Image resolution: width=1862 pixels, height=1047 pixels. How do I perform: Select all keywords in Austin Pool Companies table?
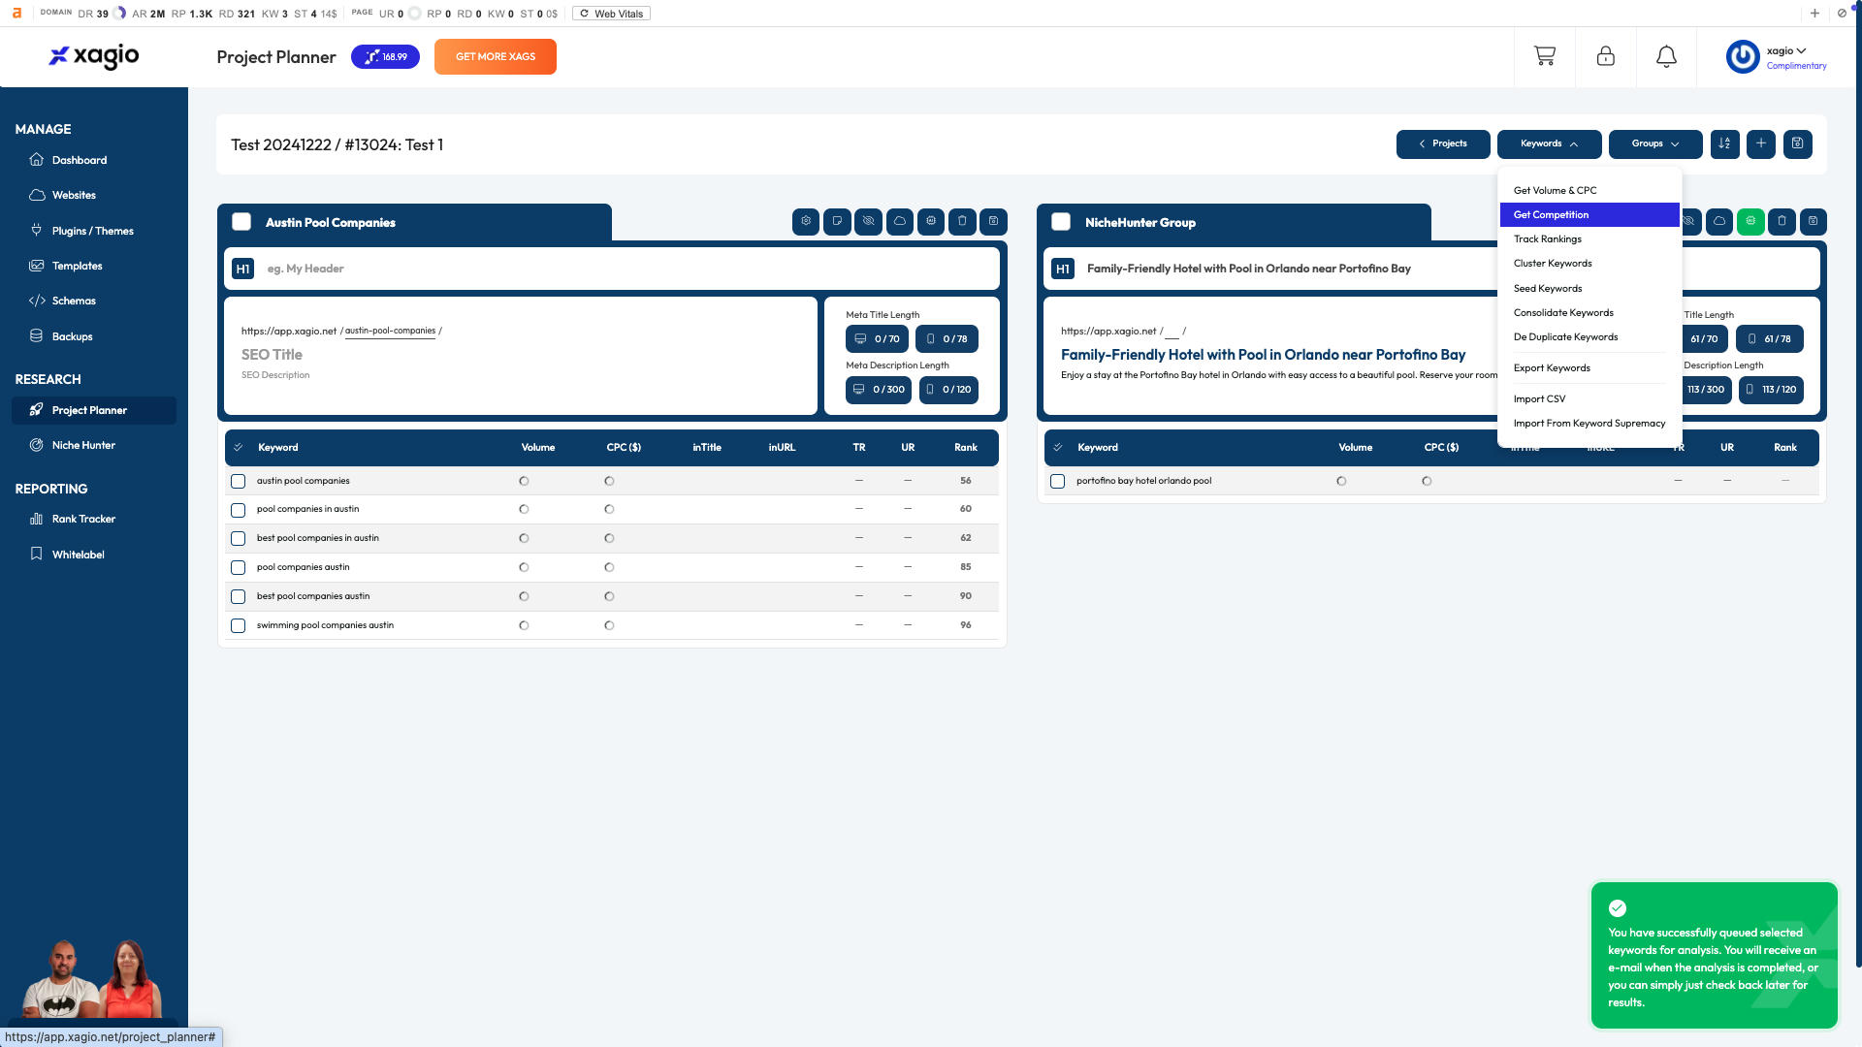[238, 448]
